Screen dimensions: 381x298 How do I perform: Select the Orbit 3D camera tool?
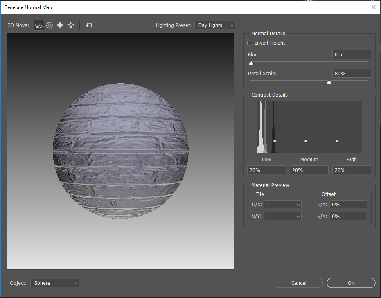point(38,25)
